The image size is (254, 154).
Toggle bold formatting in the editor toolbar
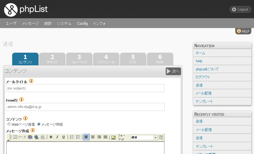pyautogui.click(x=51, y=137)
